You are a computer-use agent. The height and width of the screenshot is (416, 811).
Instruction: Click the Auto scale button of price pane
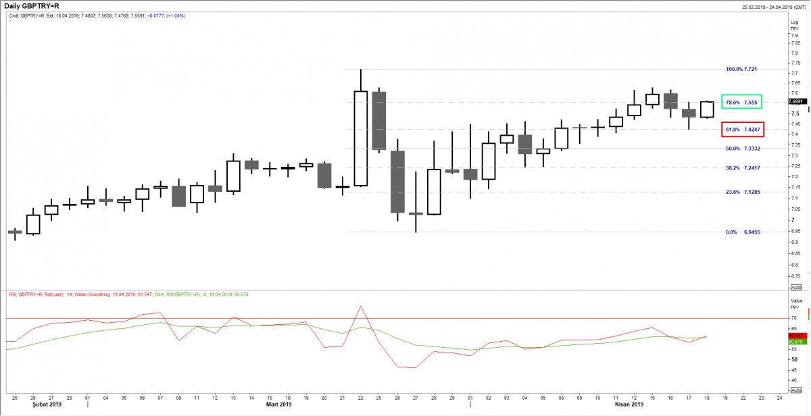click(795, 287)
